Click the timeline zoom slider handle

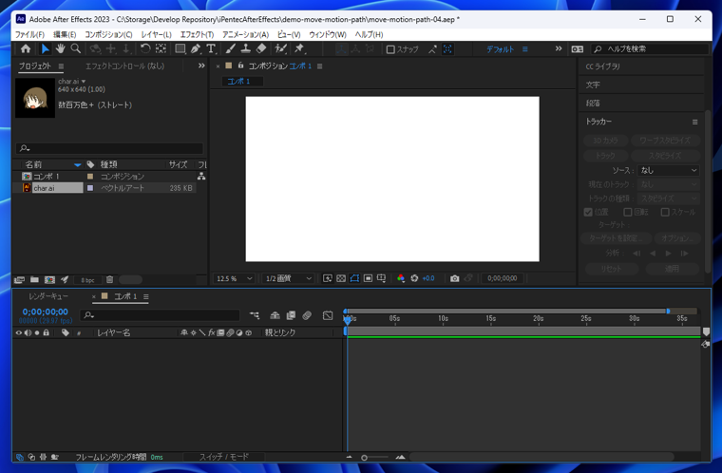tap(364, 458)
